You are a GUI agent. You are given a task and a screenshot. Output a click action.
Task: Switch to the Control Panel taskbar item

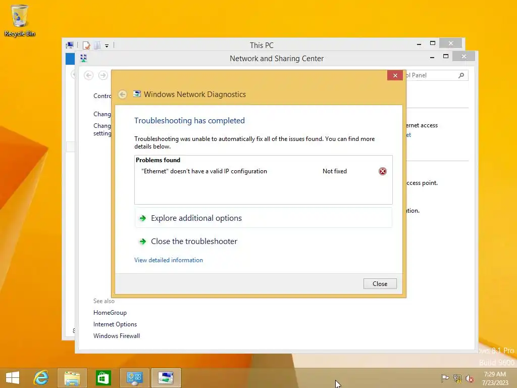134,378
